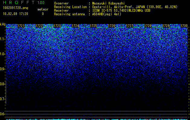Click the meteor label
Image resolution: width=190 pixels, height=120 pixels.
click(x=43, y=9)
